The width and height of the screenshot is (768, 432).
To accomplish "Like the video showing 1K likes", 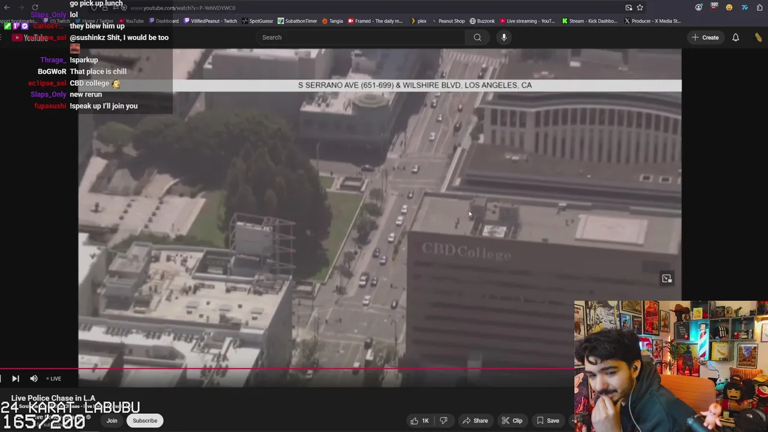I will pyautogui.click(x=419, y=421).
